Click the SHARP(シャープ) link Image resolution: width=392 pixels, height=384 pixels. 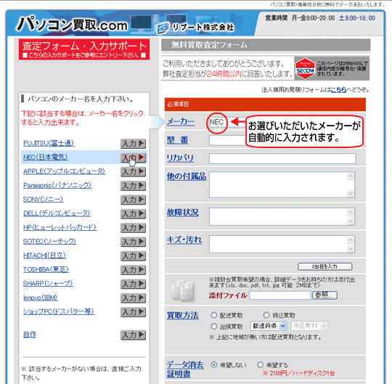tap(48, 284)
